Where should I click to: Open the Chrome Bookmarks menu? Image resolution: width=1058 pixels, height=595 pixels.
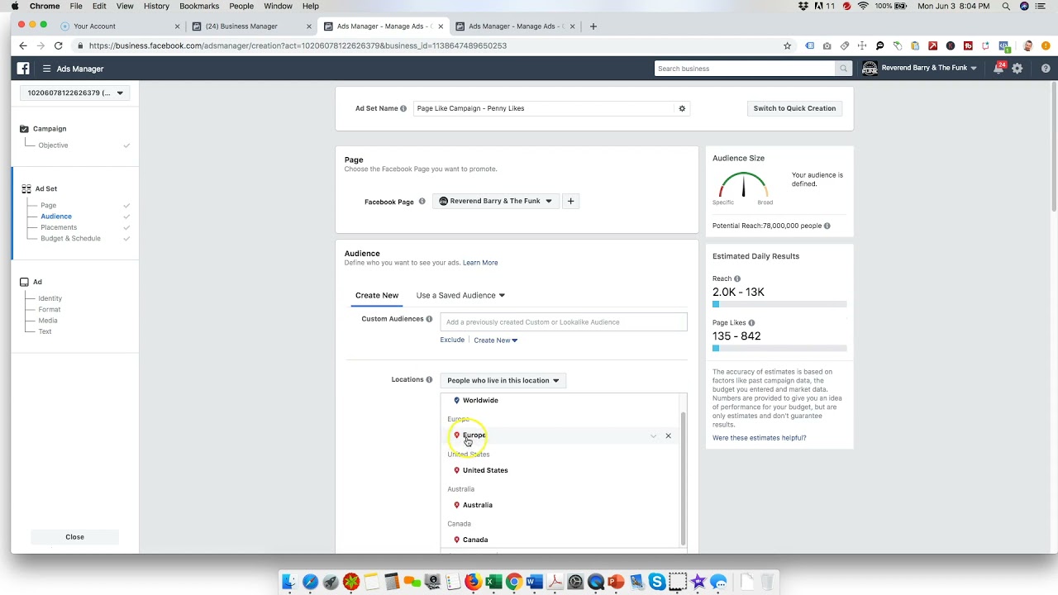point(199,6)
